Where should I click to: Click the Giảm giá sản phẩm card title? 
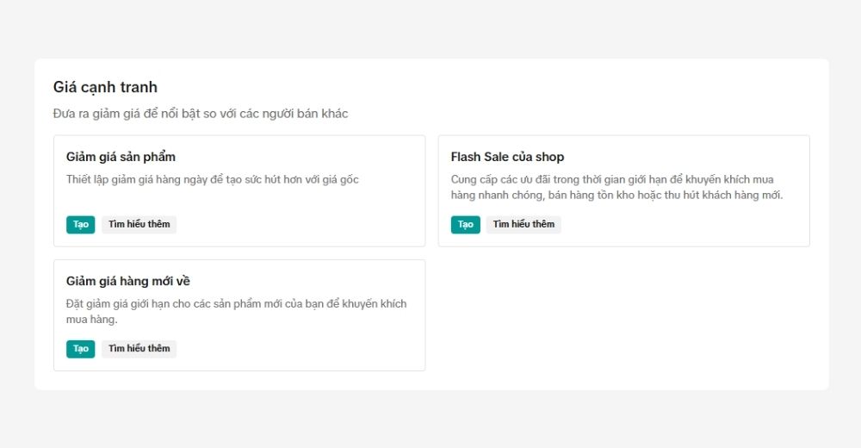[x=121, y=157]
